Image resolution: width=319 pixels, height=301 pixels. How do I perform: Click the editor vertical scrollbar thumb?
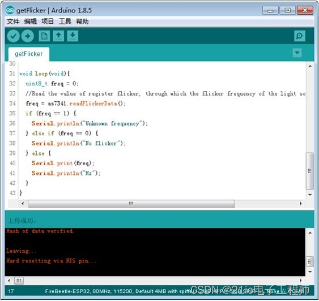tap(309, 171)
